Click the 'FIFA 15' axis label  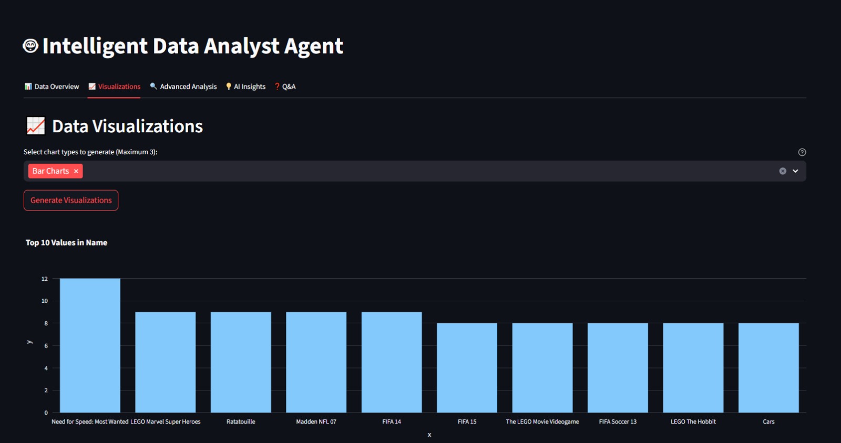pyautogui.click(x=467, y=421)
